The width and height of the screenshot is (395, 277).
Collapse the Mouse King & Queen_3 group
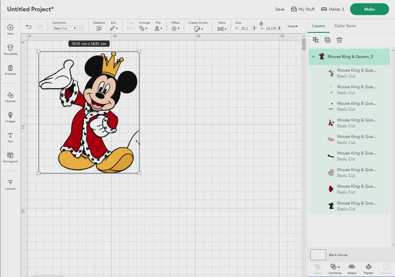tap(313, 57)
